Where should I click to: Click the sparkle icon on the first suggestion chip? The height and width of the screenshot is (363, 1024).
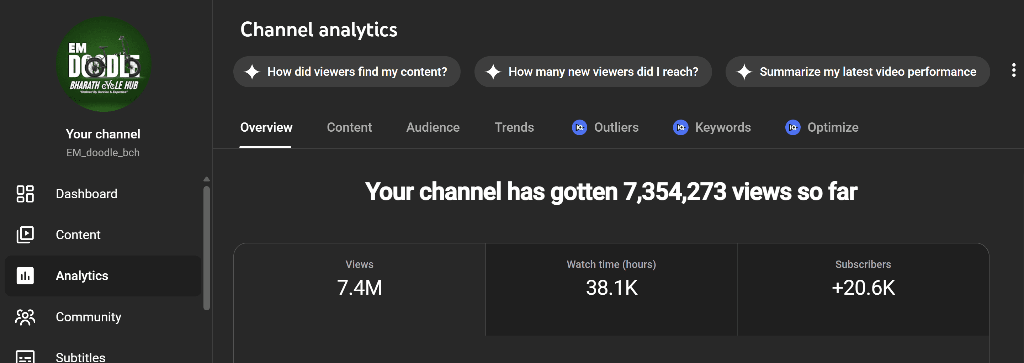[251, 72]
